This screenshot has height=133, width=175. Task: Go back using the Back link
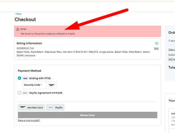[18, 14]
